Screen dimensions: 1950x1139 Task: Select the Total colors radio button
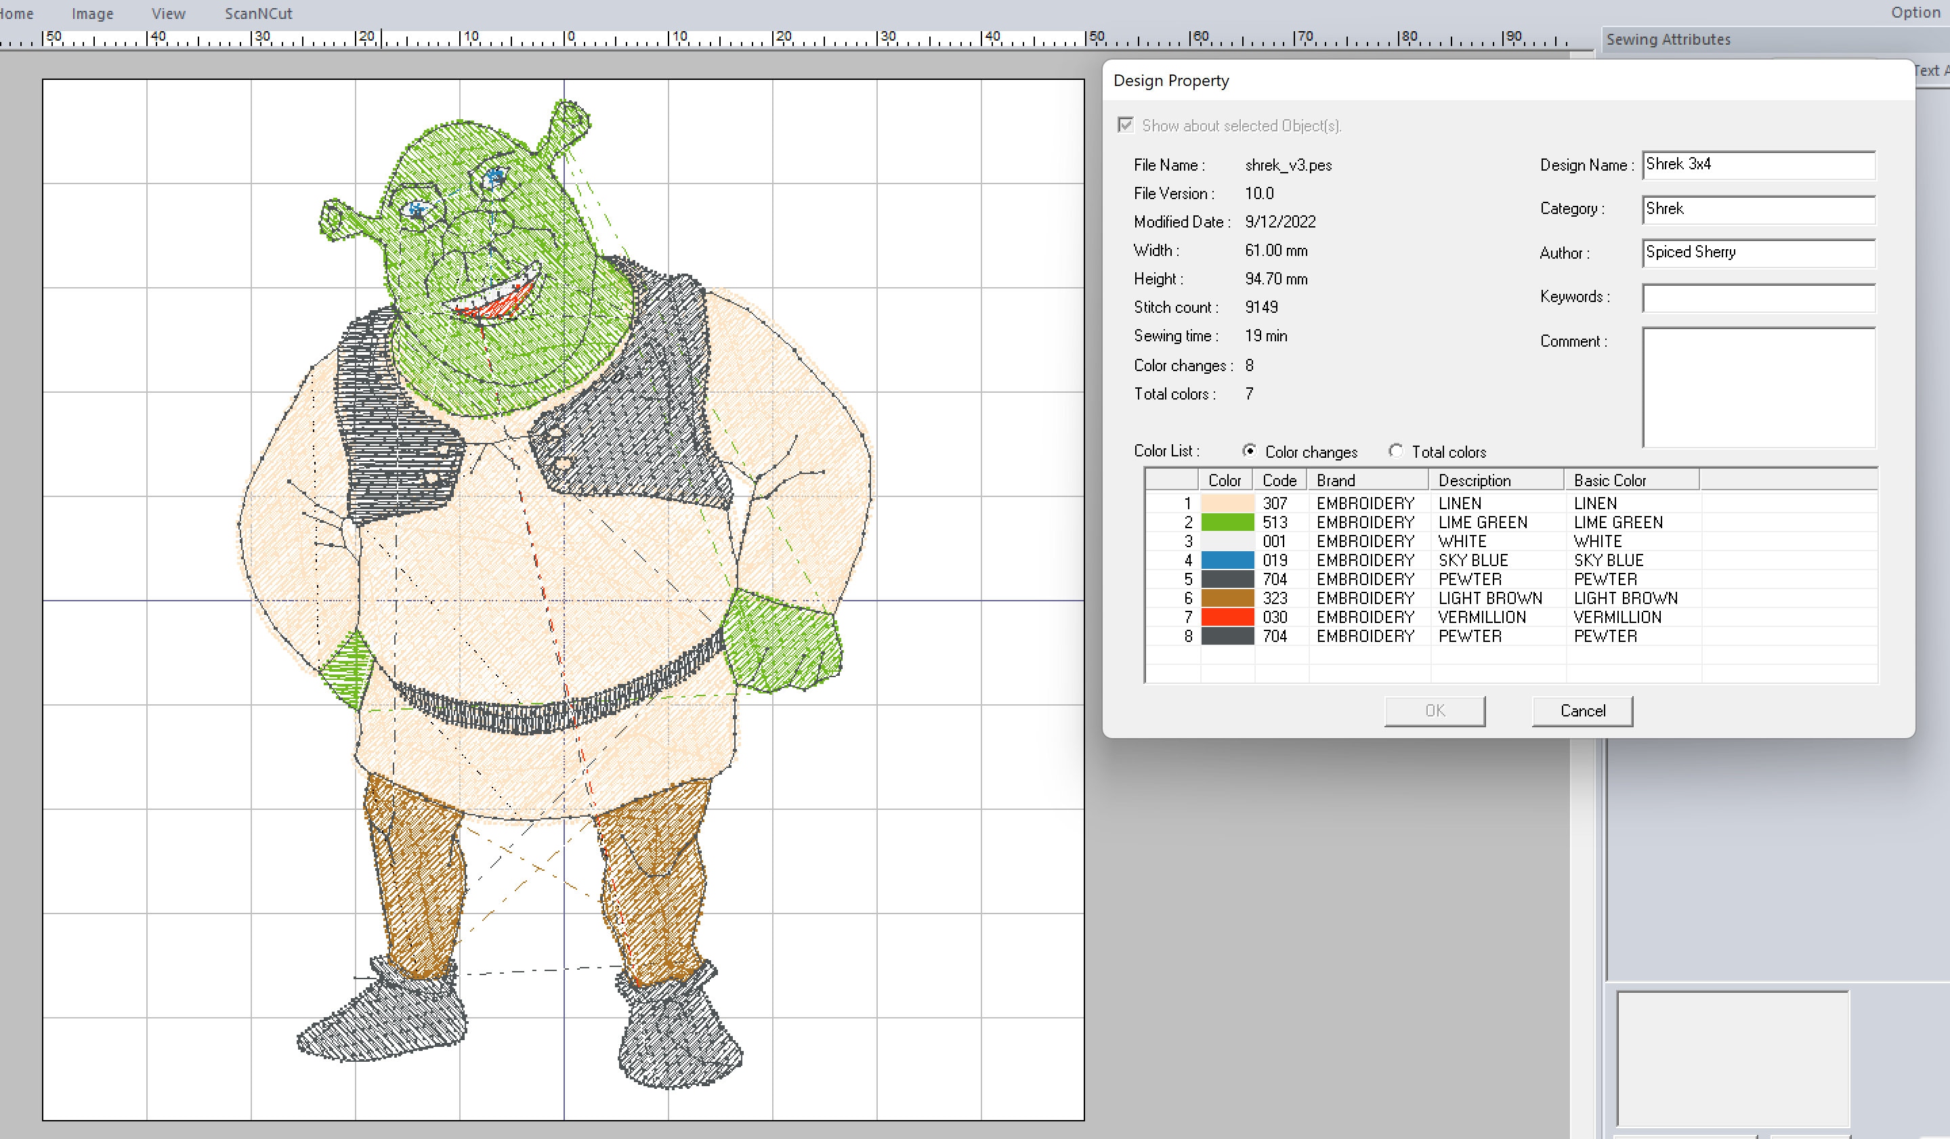tap(1396, 451)
